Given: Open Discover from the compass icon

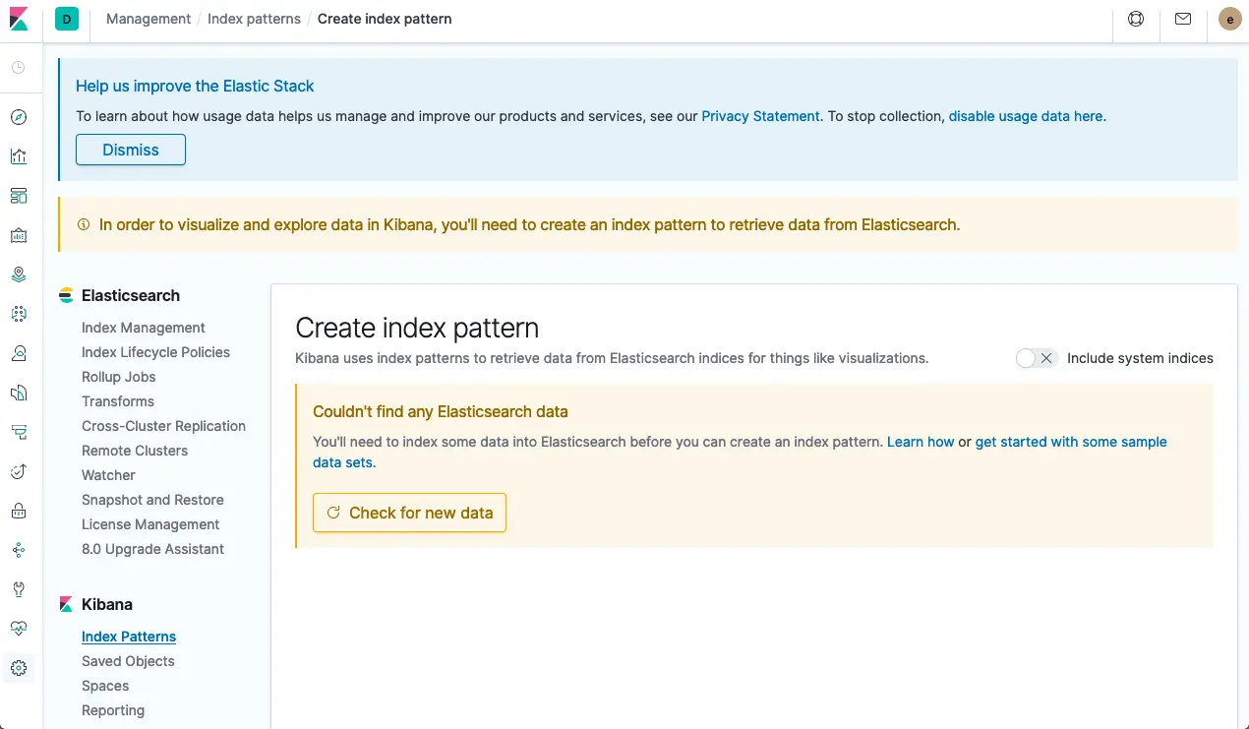Looking at the screenshot, I should pos(19,117).
